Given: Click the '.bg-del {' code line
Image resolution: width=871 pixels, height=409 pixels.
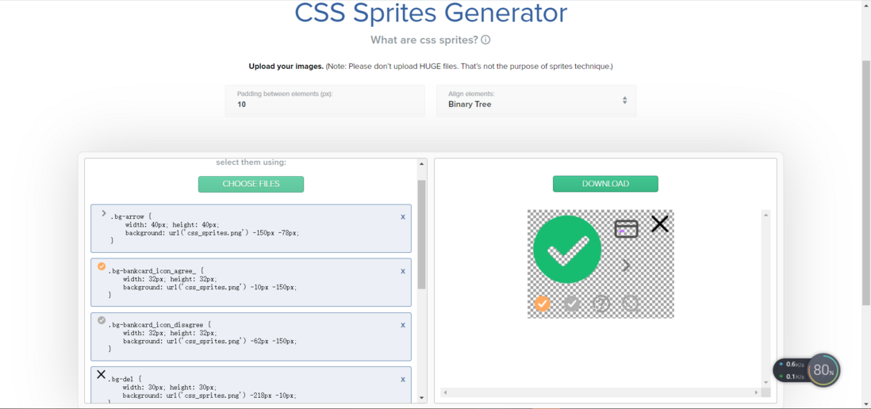Looking at the screenshot, I should click(125, 378).
